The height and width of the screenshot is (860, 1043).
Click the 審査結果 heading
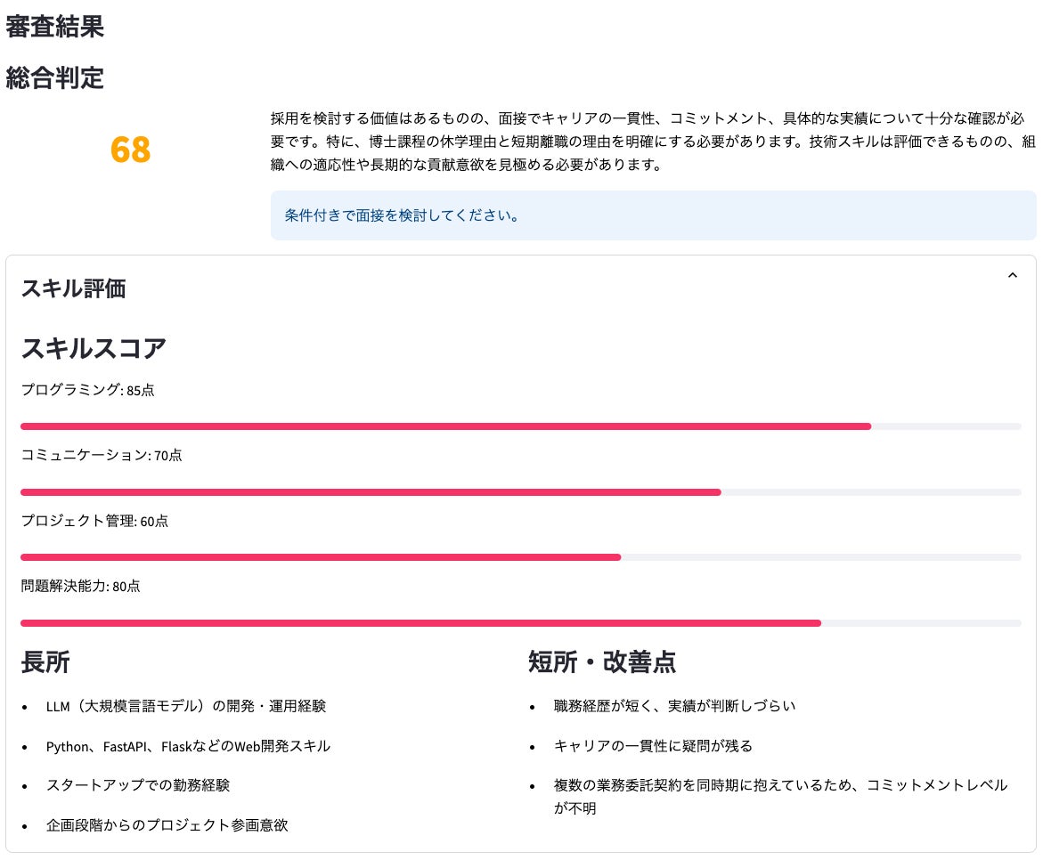point(55,27)
